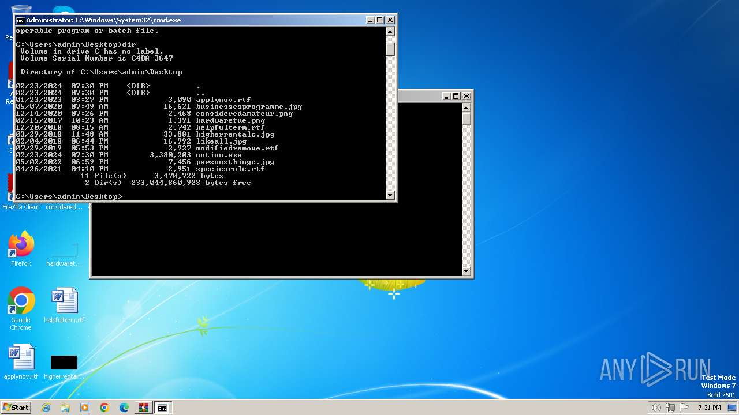Click the background console scrollbar down arrow
739x415 pixels.
pyautogui.click(x=466, y=271)
